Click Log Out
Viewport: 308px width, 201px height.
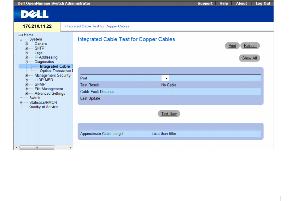(x=263, y=3)
